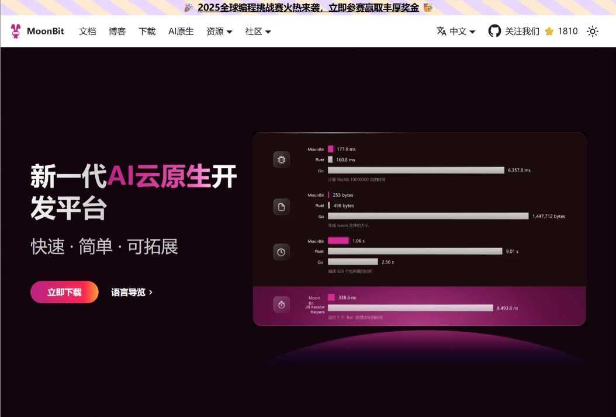This screenshot has width=616, height=417.
Task: Click the '498 bytes' Rust value
Action: pyautogui.click(x=344, y=206)
